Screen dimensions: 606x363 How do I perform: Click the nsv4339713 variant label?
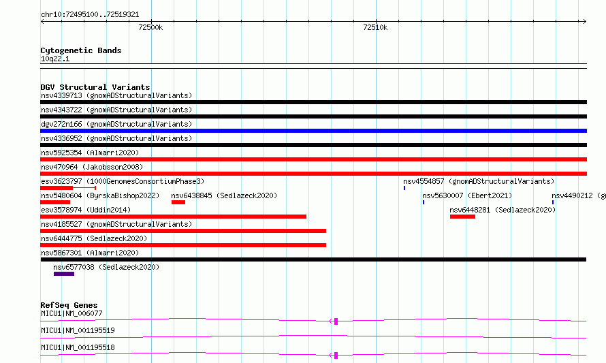coord(116,95)
